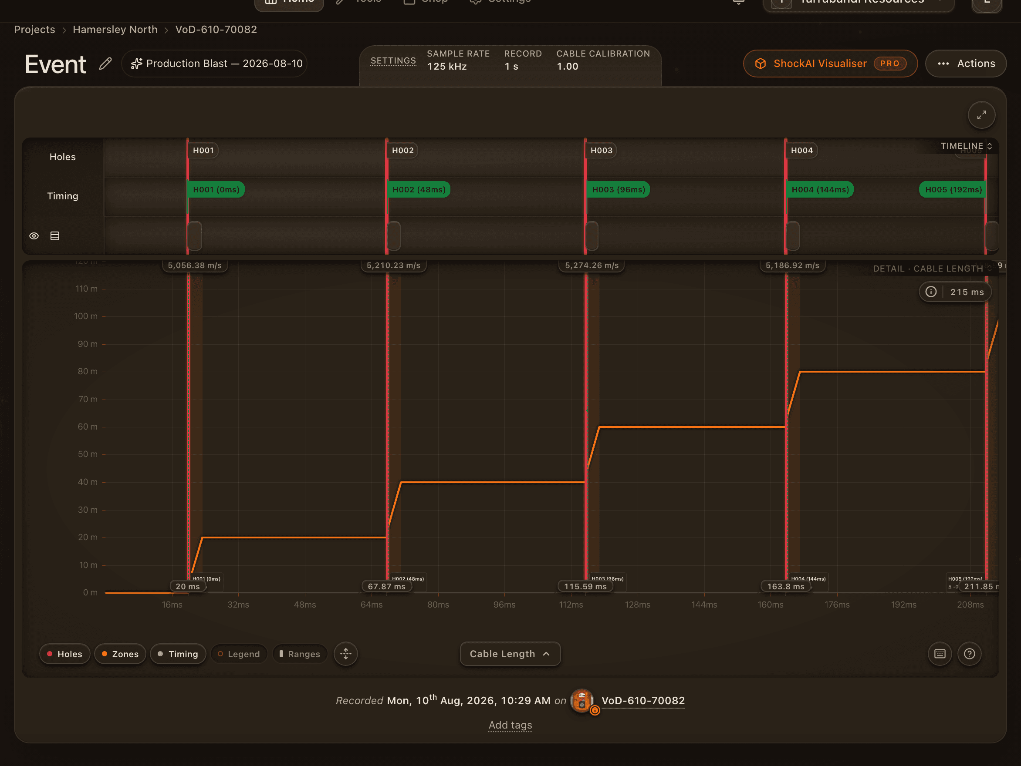Open the SETTINGS link
Image resolution: width=1021 pixels, height=766 pixels.
(x=393, y=61)
